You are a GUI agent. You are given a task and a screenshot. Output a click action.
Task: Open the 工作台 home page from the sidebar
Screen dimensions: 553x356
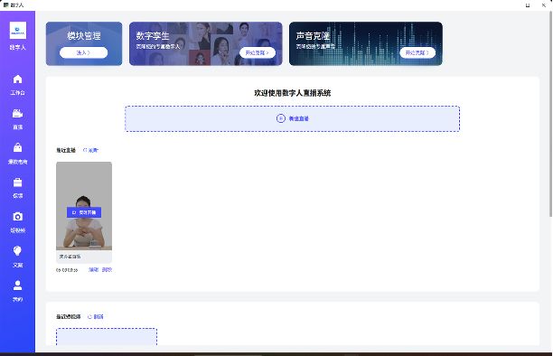(18, 85)
